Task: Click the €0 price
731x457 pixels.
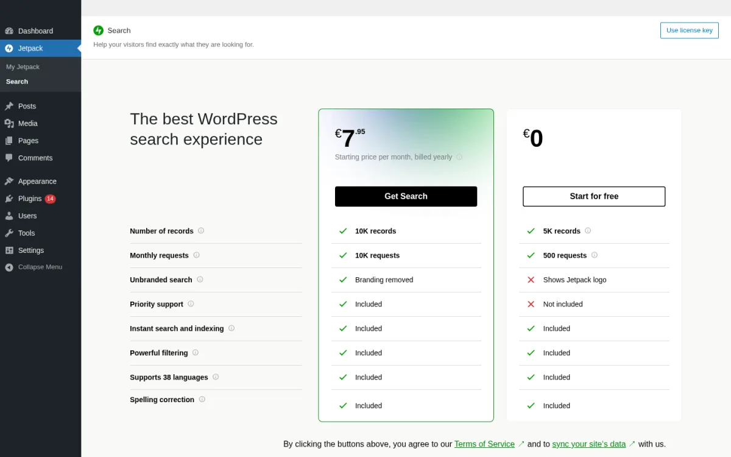Action: point(533,138)
